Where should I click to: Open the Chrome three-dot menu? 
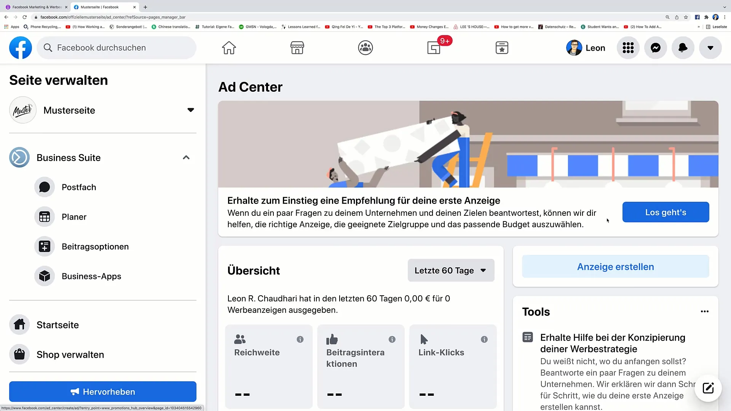tap(725, 17)
